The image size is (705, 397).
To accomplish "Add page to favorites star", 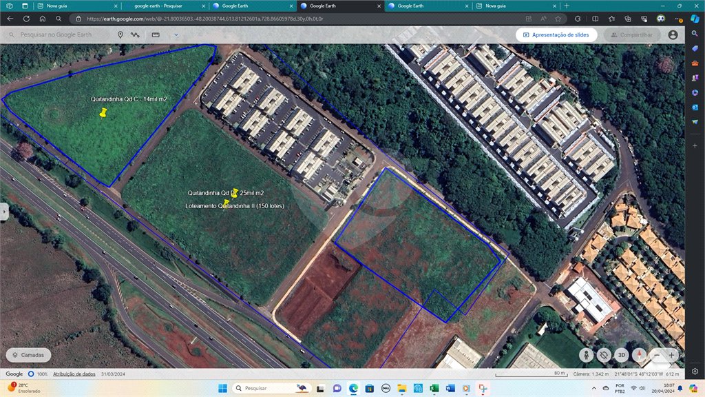I will point(558,19).
